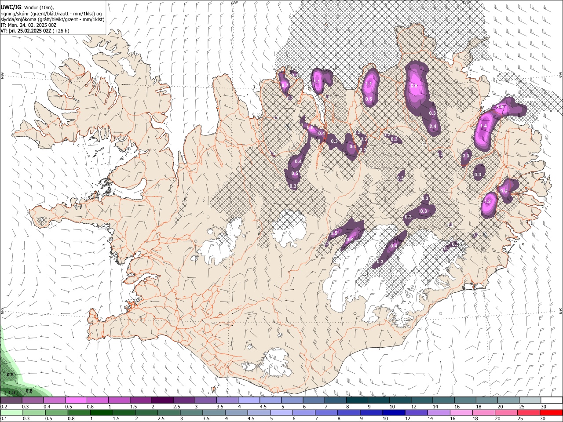
Task: Click the '0.2' label on the snow legend row
Action: point(4,407)
